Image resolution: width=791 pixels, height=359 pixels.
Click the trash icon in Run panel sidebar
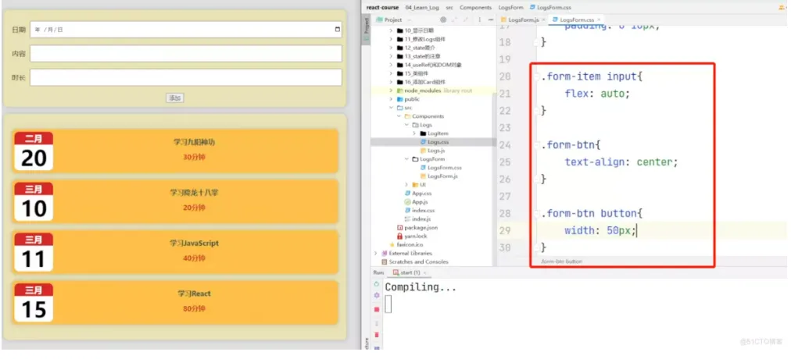coord(376,334)
